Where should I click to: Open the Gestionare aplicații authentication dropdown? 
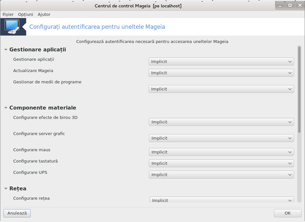point(221,61)
